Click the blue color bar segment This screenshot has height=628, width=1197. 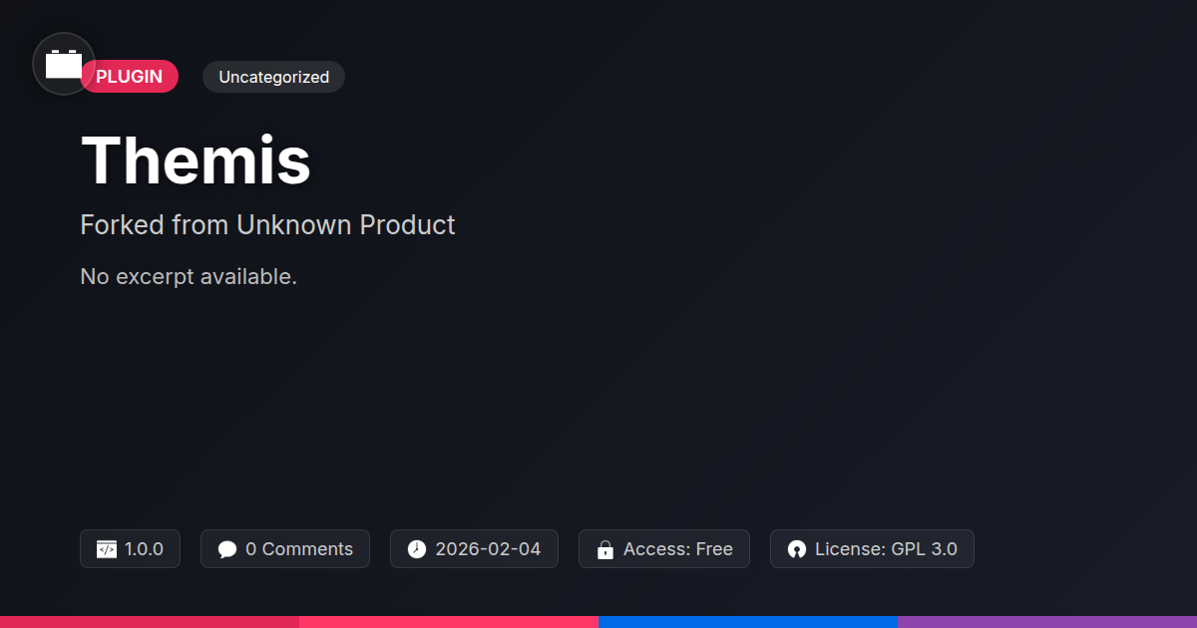748,622
